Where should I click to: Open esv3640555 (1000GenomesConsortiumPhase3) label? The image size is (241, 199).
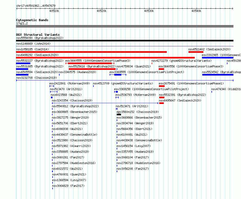[98, 61]
